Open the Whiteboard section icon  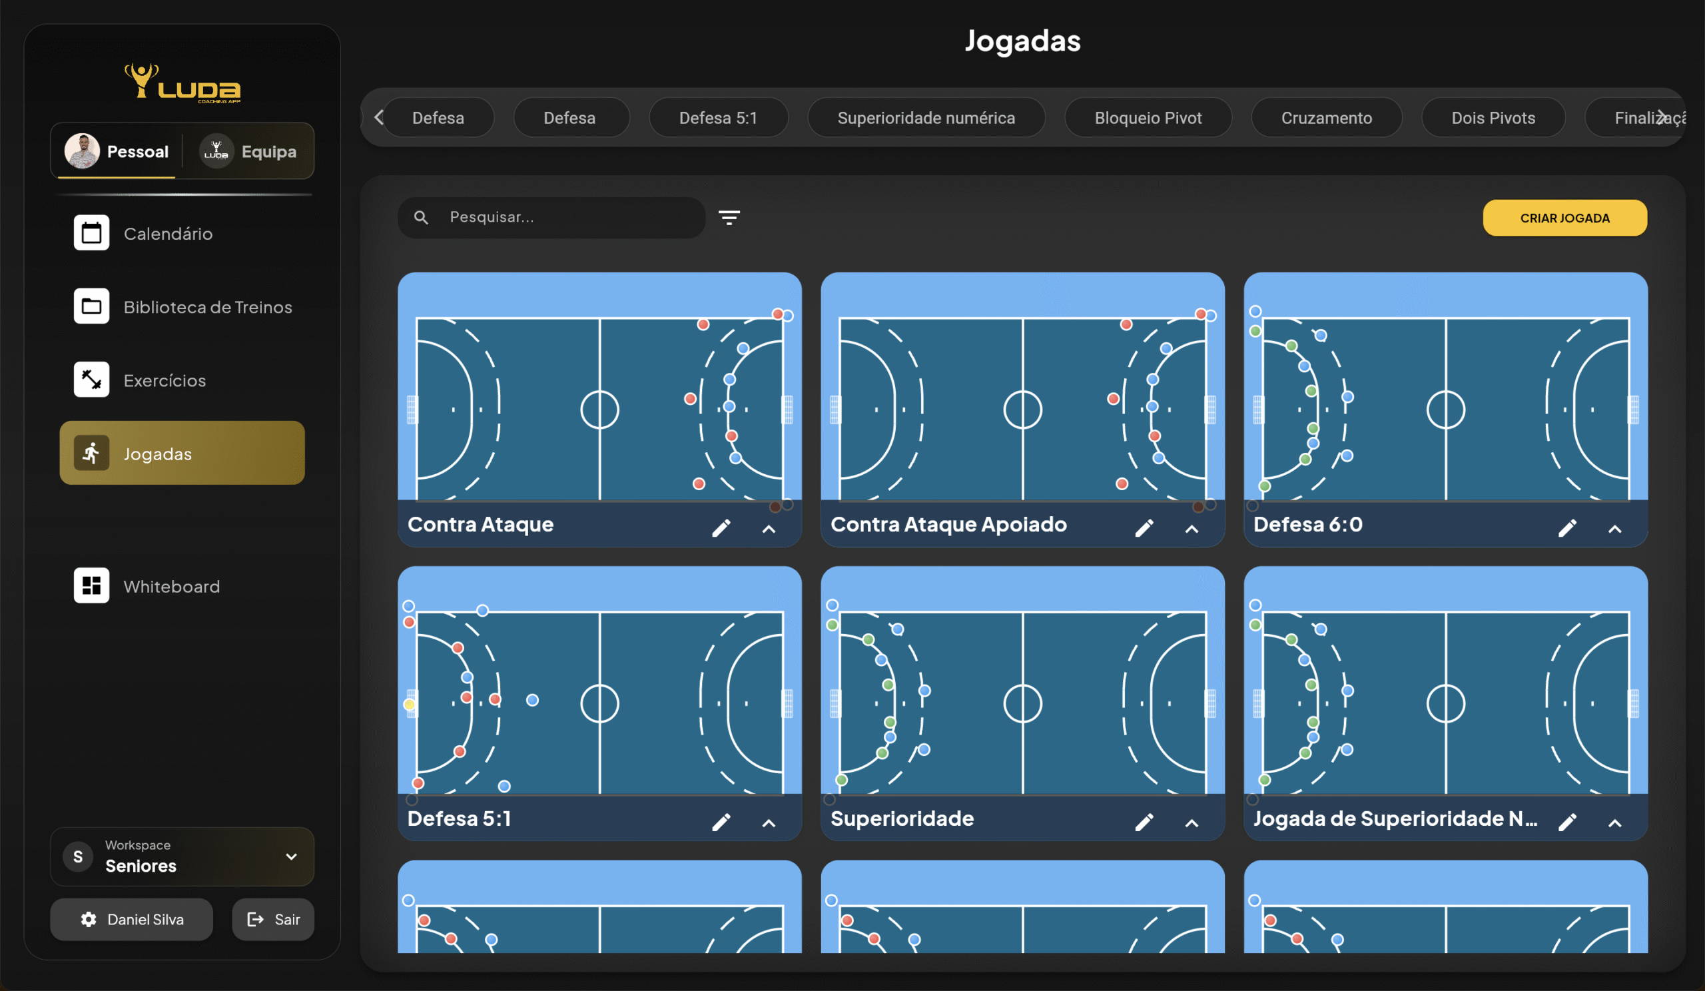[x=91, y=586]
